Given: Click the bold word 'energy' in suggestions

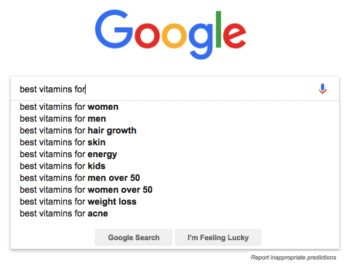Looking at the screenshot, I should [102, 155].
